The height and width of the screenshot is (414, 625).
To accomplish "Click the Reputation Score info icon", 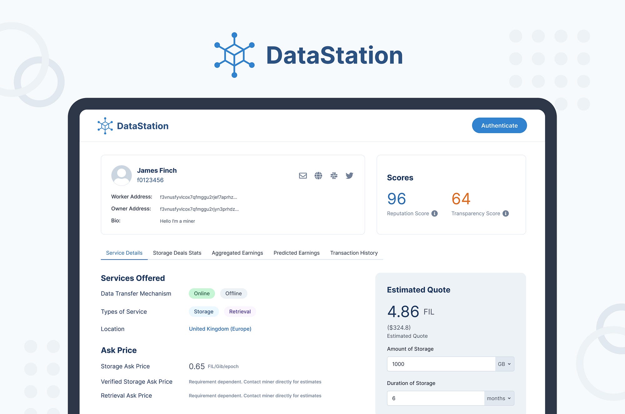I will click(x=434, y=213).
